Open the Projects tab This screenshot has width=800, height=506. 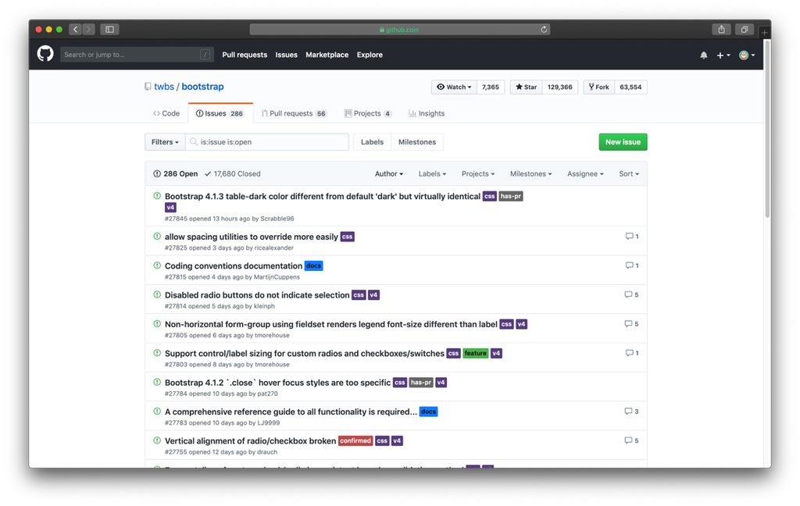(368, 113)
